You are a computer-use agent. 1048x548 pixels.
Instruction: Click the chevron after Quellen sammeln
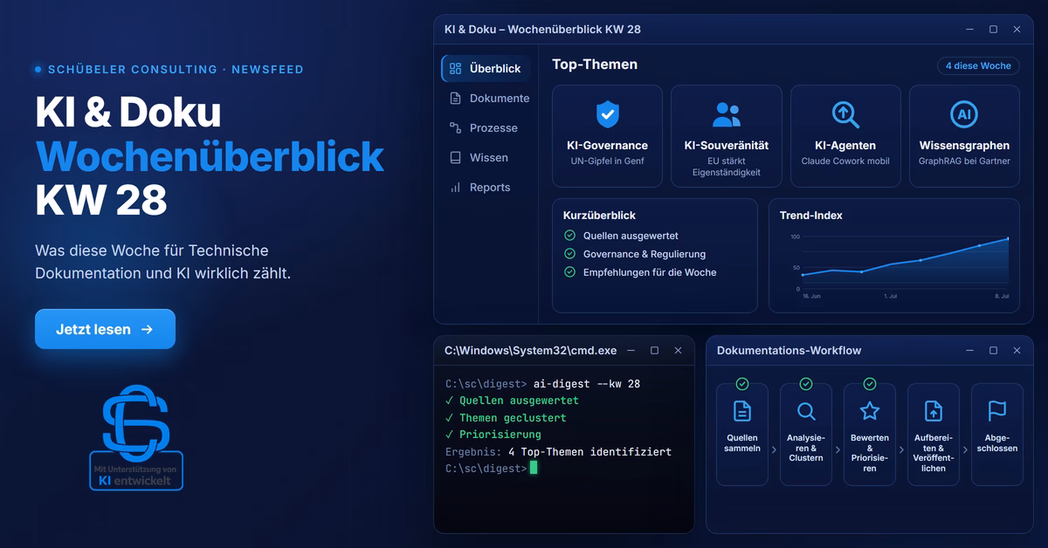click(x=774, y=450)
